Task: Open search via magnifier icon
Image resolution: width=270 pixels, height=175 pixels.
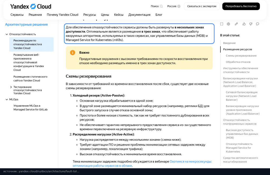Action: tap(161, 6)
